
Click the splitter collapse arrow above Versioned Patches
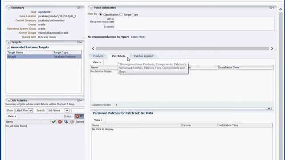pyautogui.click(x=269, y=108)
